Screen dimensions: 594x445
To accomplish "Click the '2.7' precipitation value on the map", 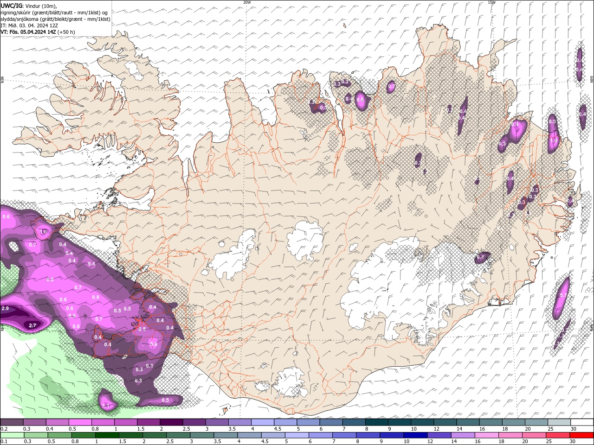I will coord(32,326).
